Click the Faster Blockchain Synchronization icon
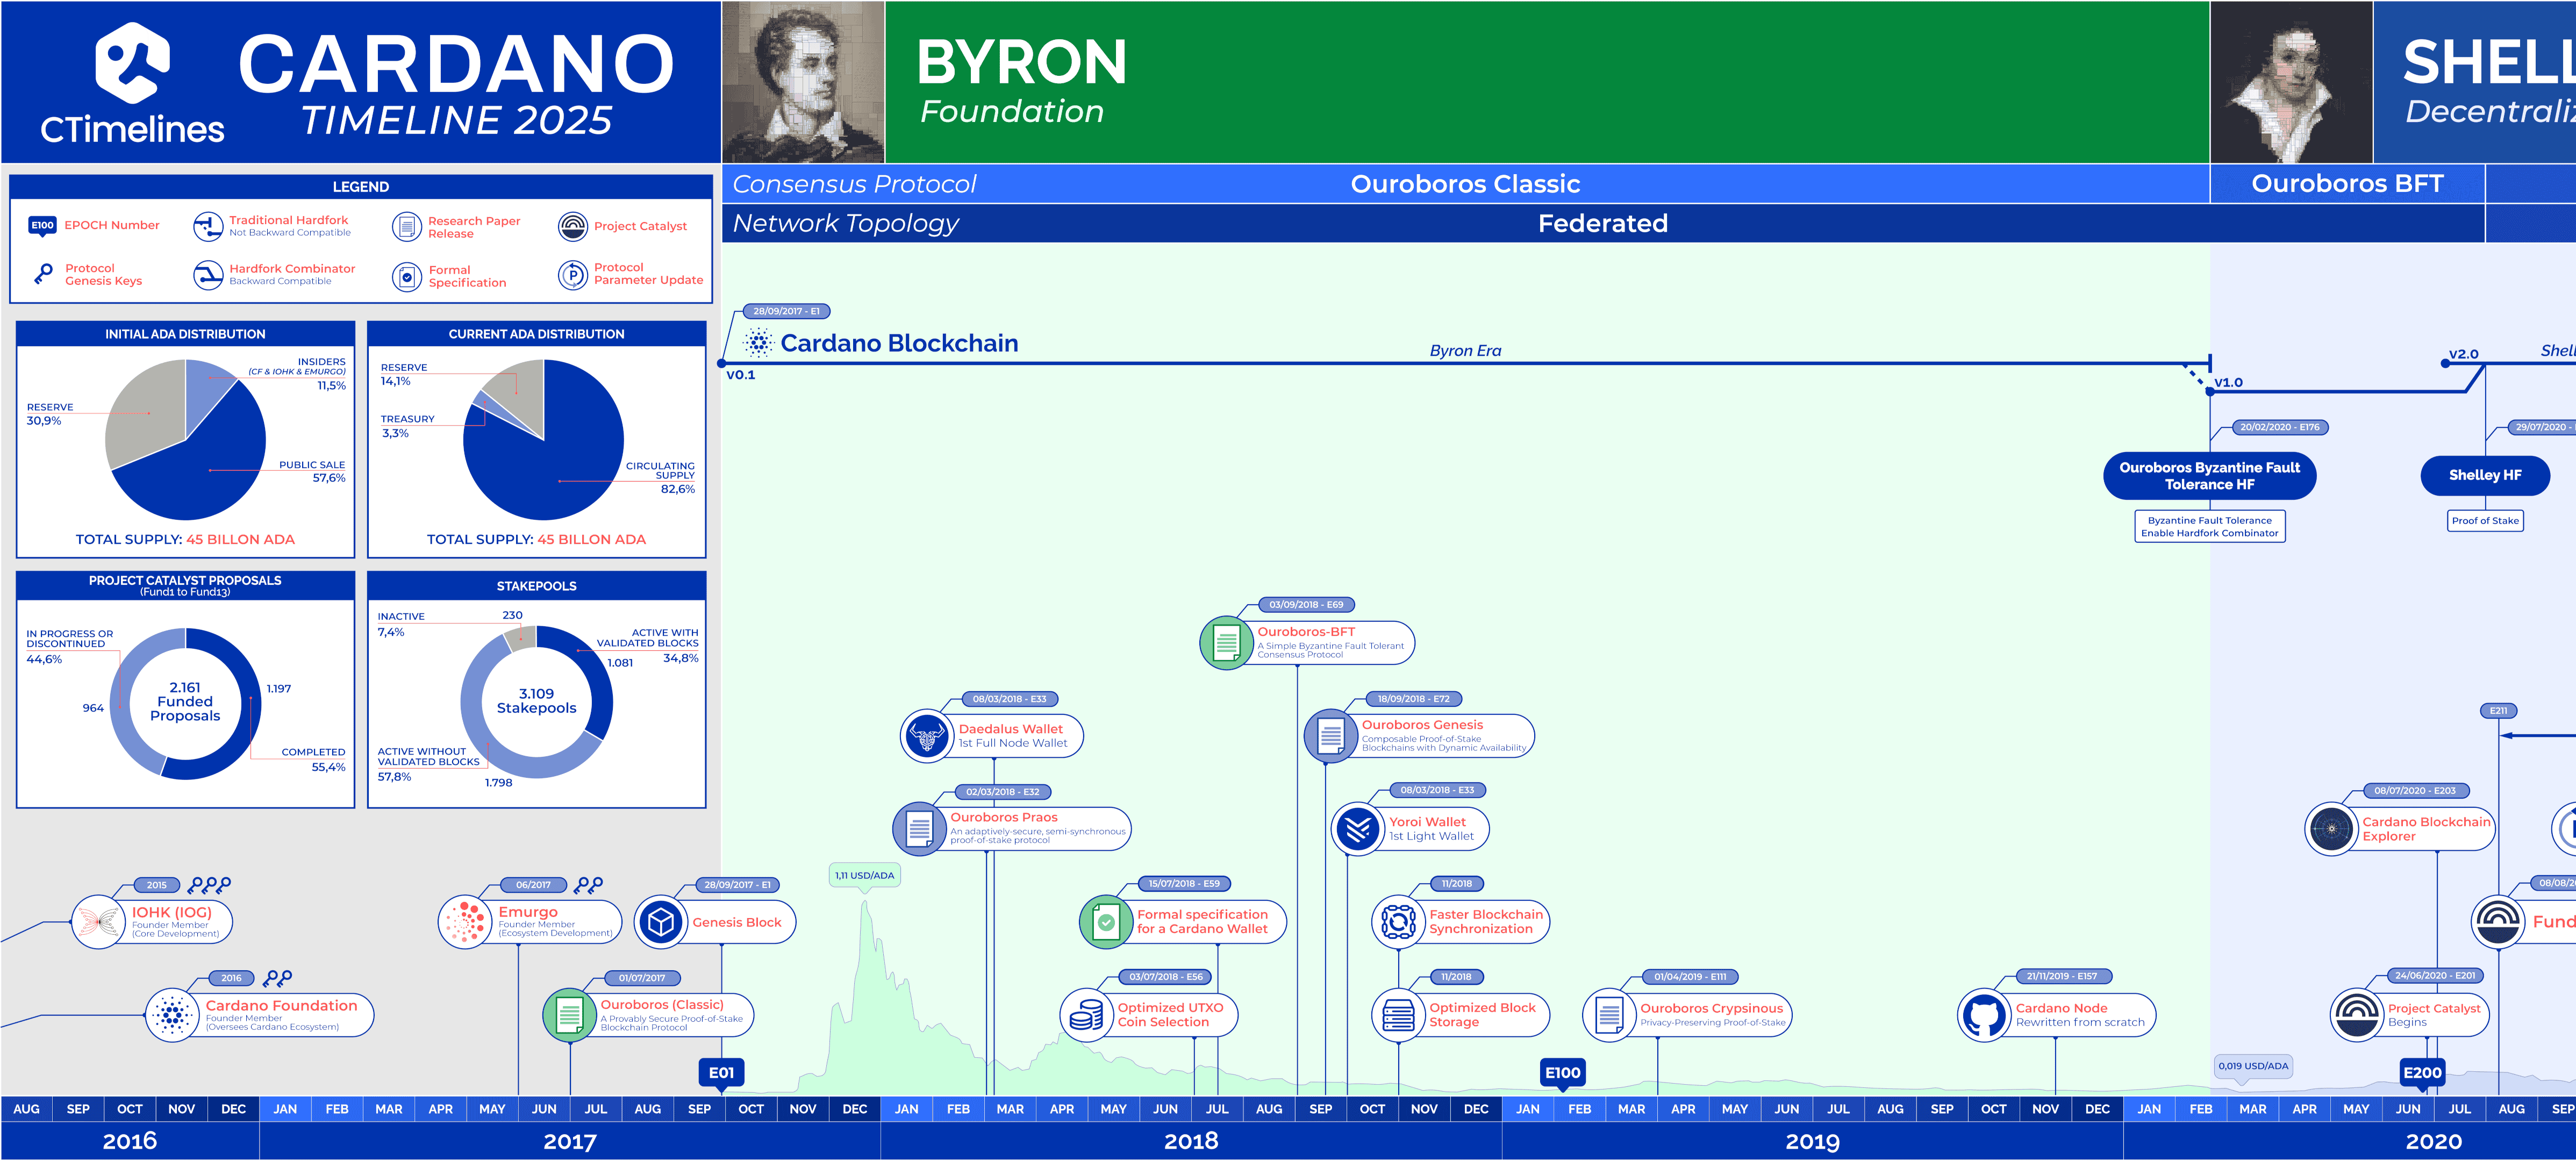The height and width of the screenshot is (1161, 2576). 1398,922
